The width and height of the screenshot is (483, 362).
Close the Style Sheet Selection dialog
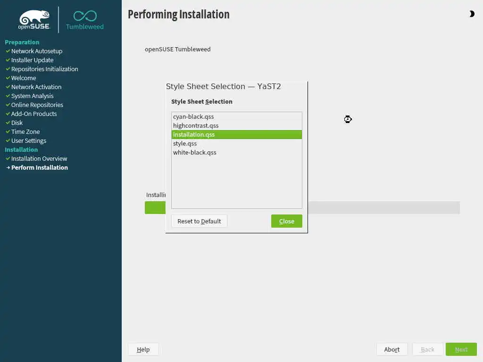[x=286, y=221]
